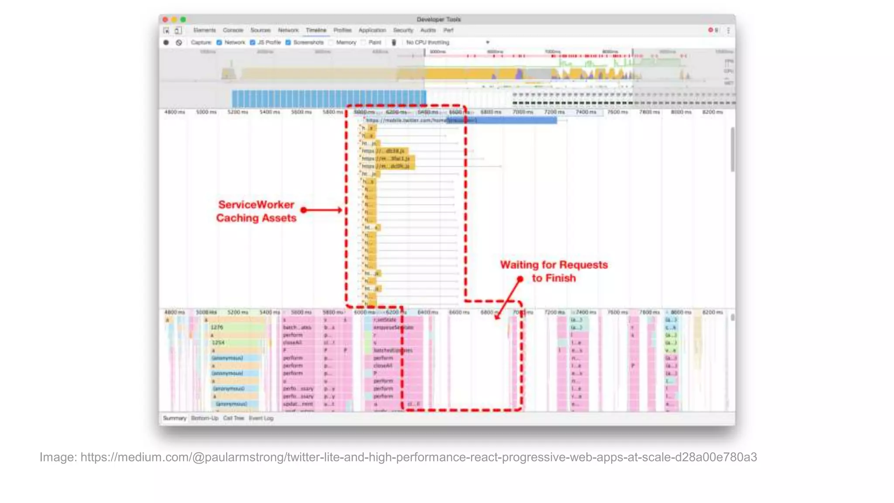Viewport: 894px width, 503px height.
Task: Select the Bottom-Up tab
Action: pyautogui.click(x=204, y=418)
